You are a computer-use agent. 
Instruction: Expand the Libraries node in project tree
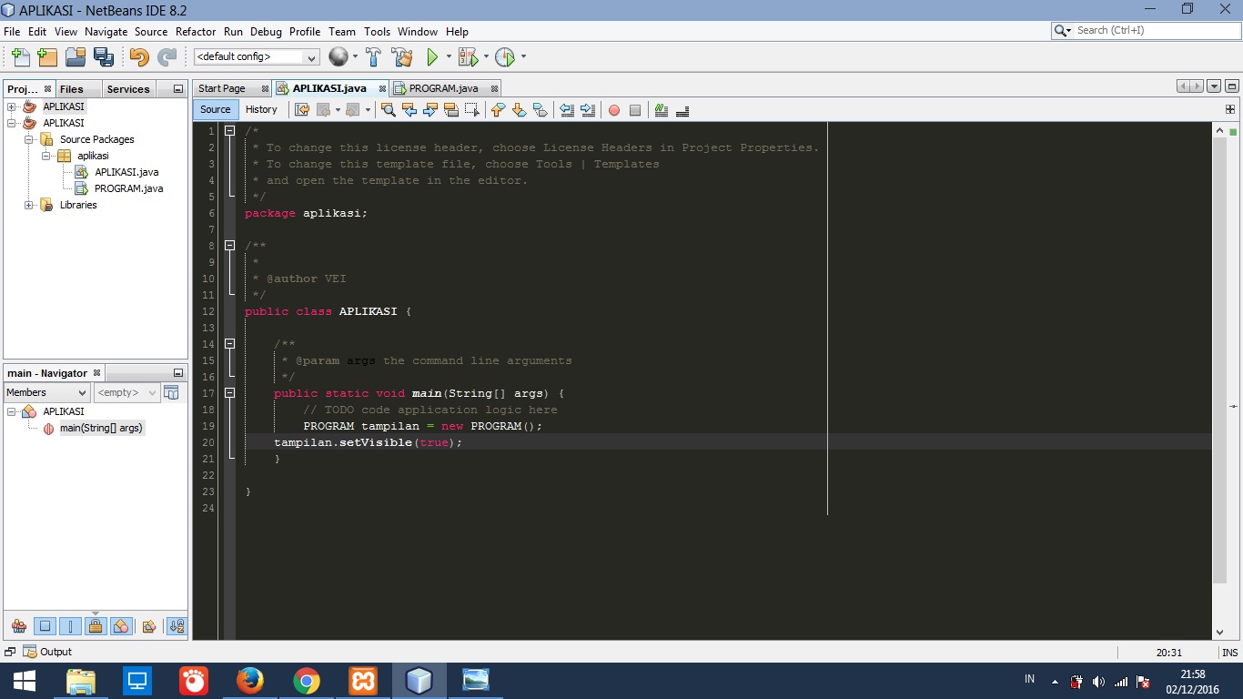[30, 205]
